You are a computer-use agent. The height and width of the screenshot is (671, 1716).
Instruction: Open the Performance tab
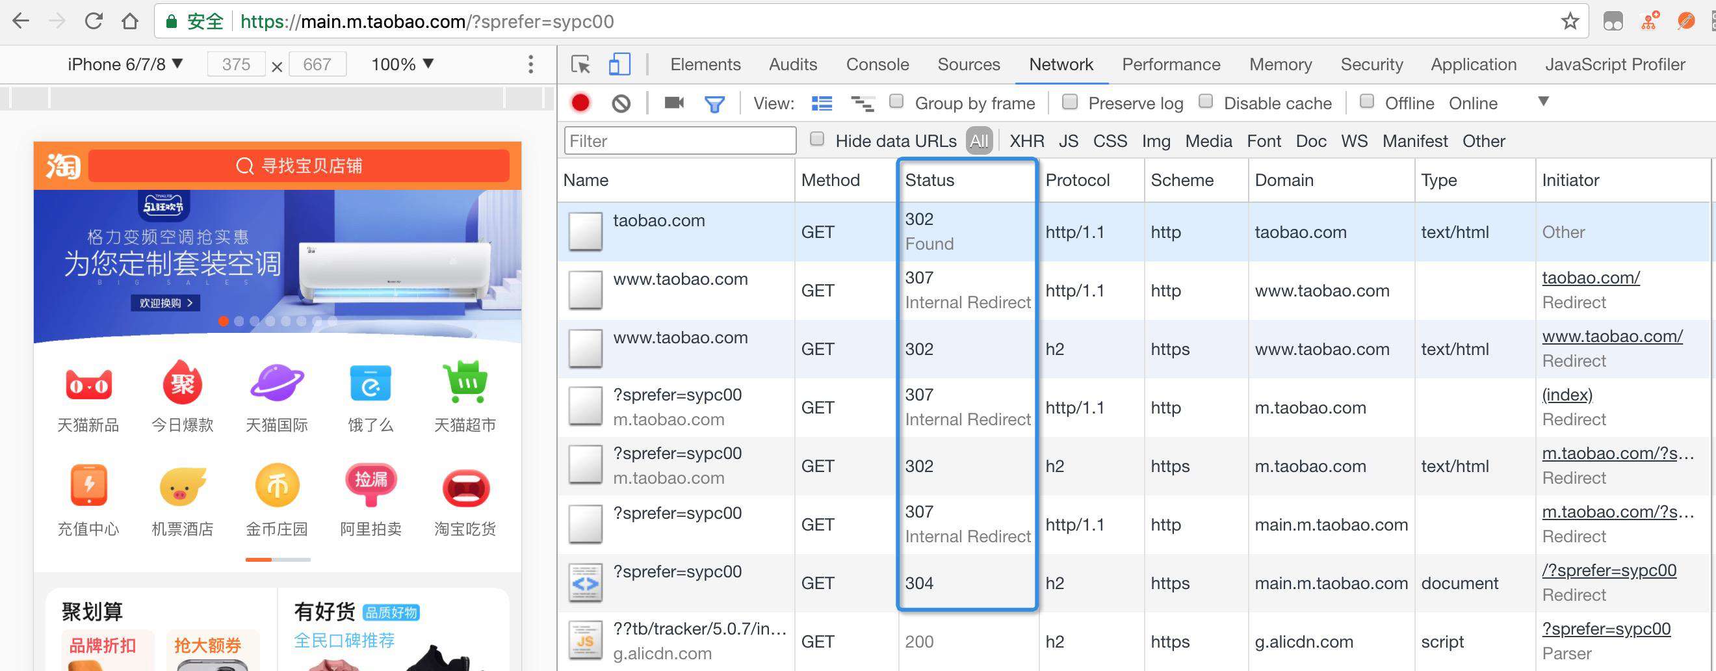pyautogui.click(x=1171, y=64)
